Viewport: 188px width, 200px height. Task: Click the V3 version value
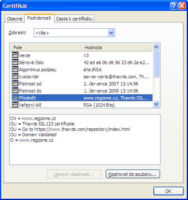[x=86, y=55]
